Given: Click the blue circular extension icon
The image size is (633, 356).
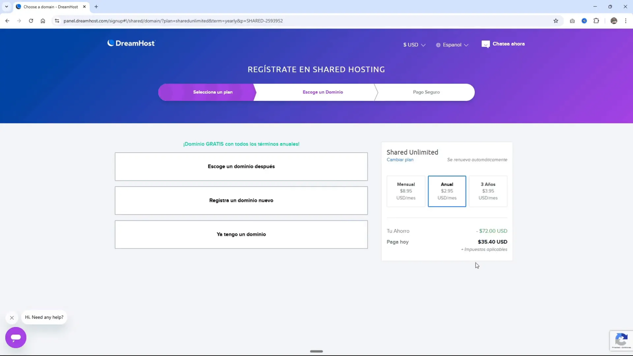Looking at the screenshot, I should pyautogui.click(x=584, y=21).
